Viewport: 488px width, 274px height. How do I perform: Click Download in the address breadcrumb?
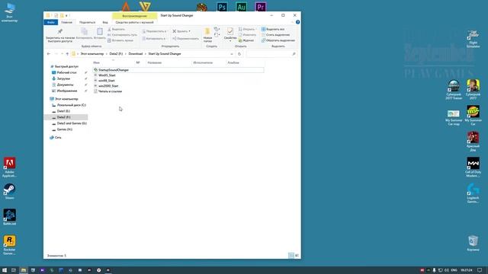point(136,54)
